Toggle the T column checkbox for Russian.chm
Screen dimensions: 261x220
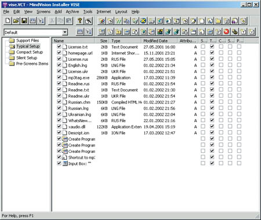pyautogui.click(x=212, y=102)
